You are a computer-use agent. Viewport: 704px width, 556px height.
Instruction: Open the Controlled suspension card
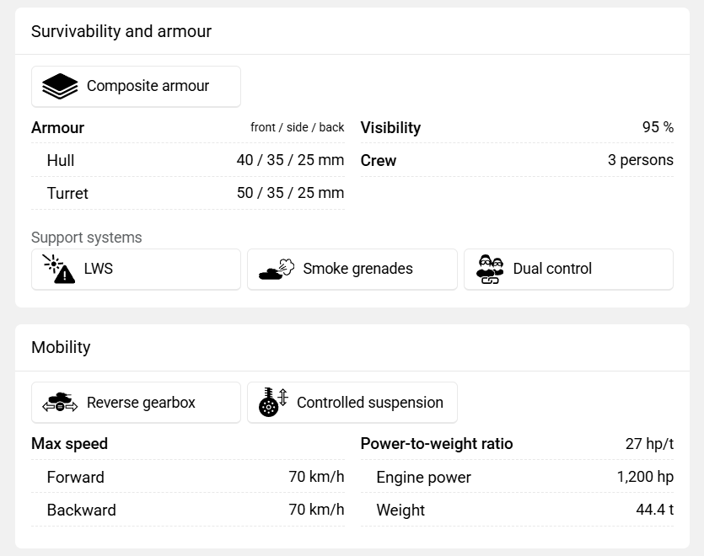352,403
